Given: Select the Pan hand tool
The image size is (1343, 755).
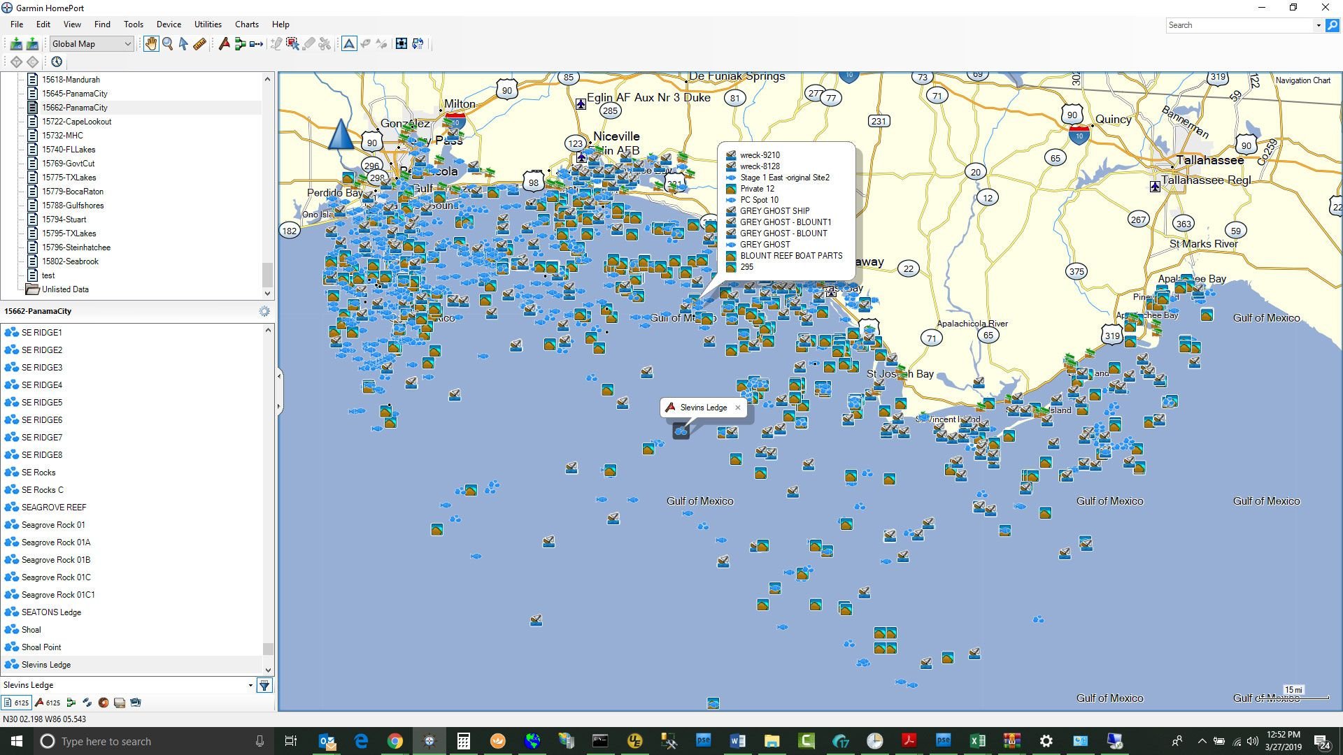Looking at the screenshot, I should tap(151, 44).
